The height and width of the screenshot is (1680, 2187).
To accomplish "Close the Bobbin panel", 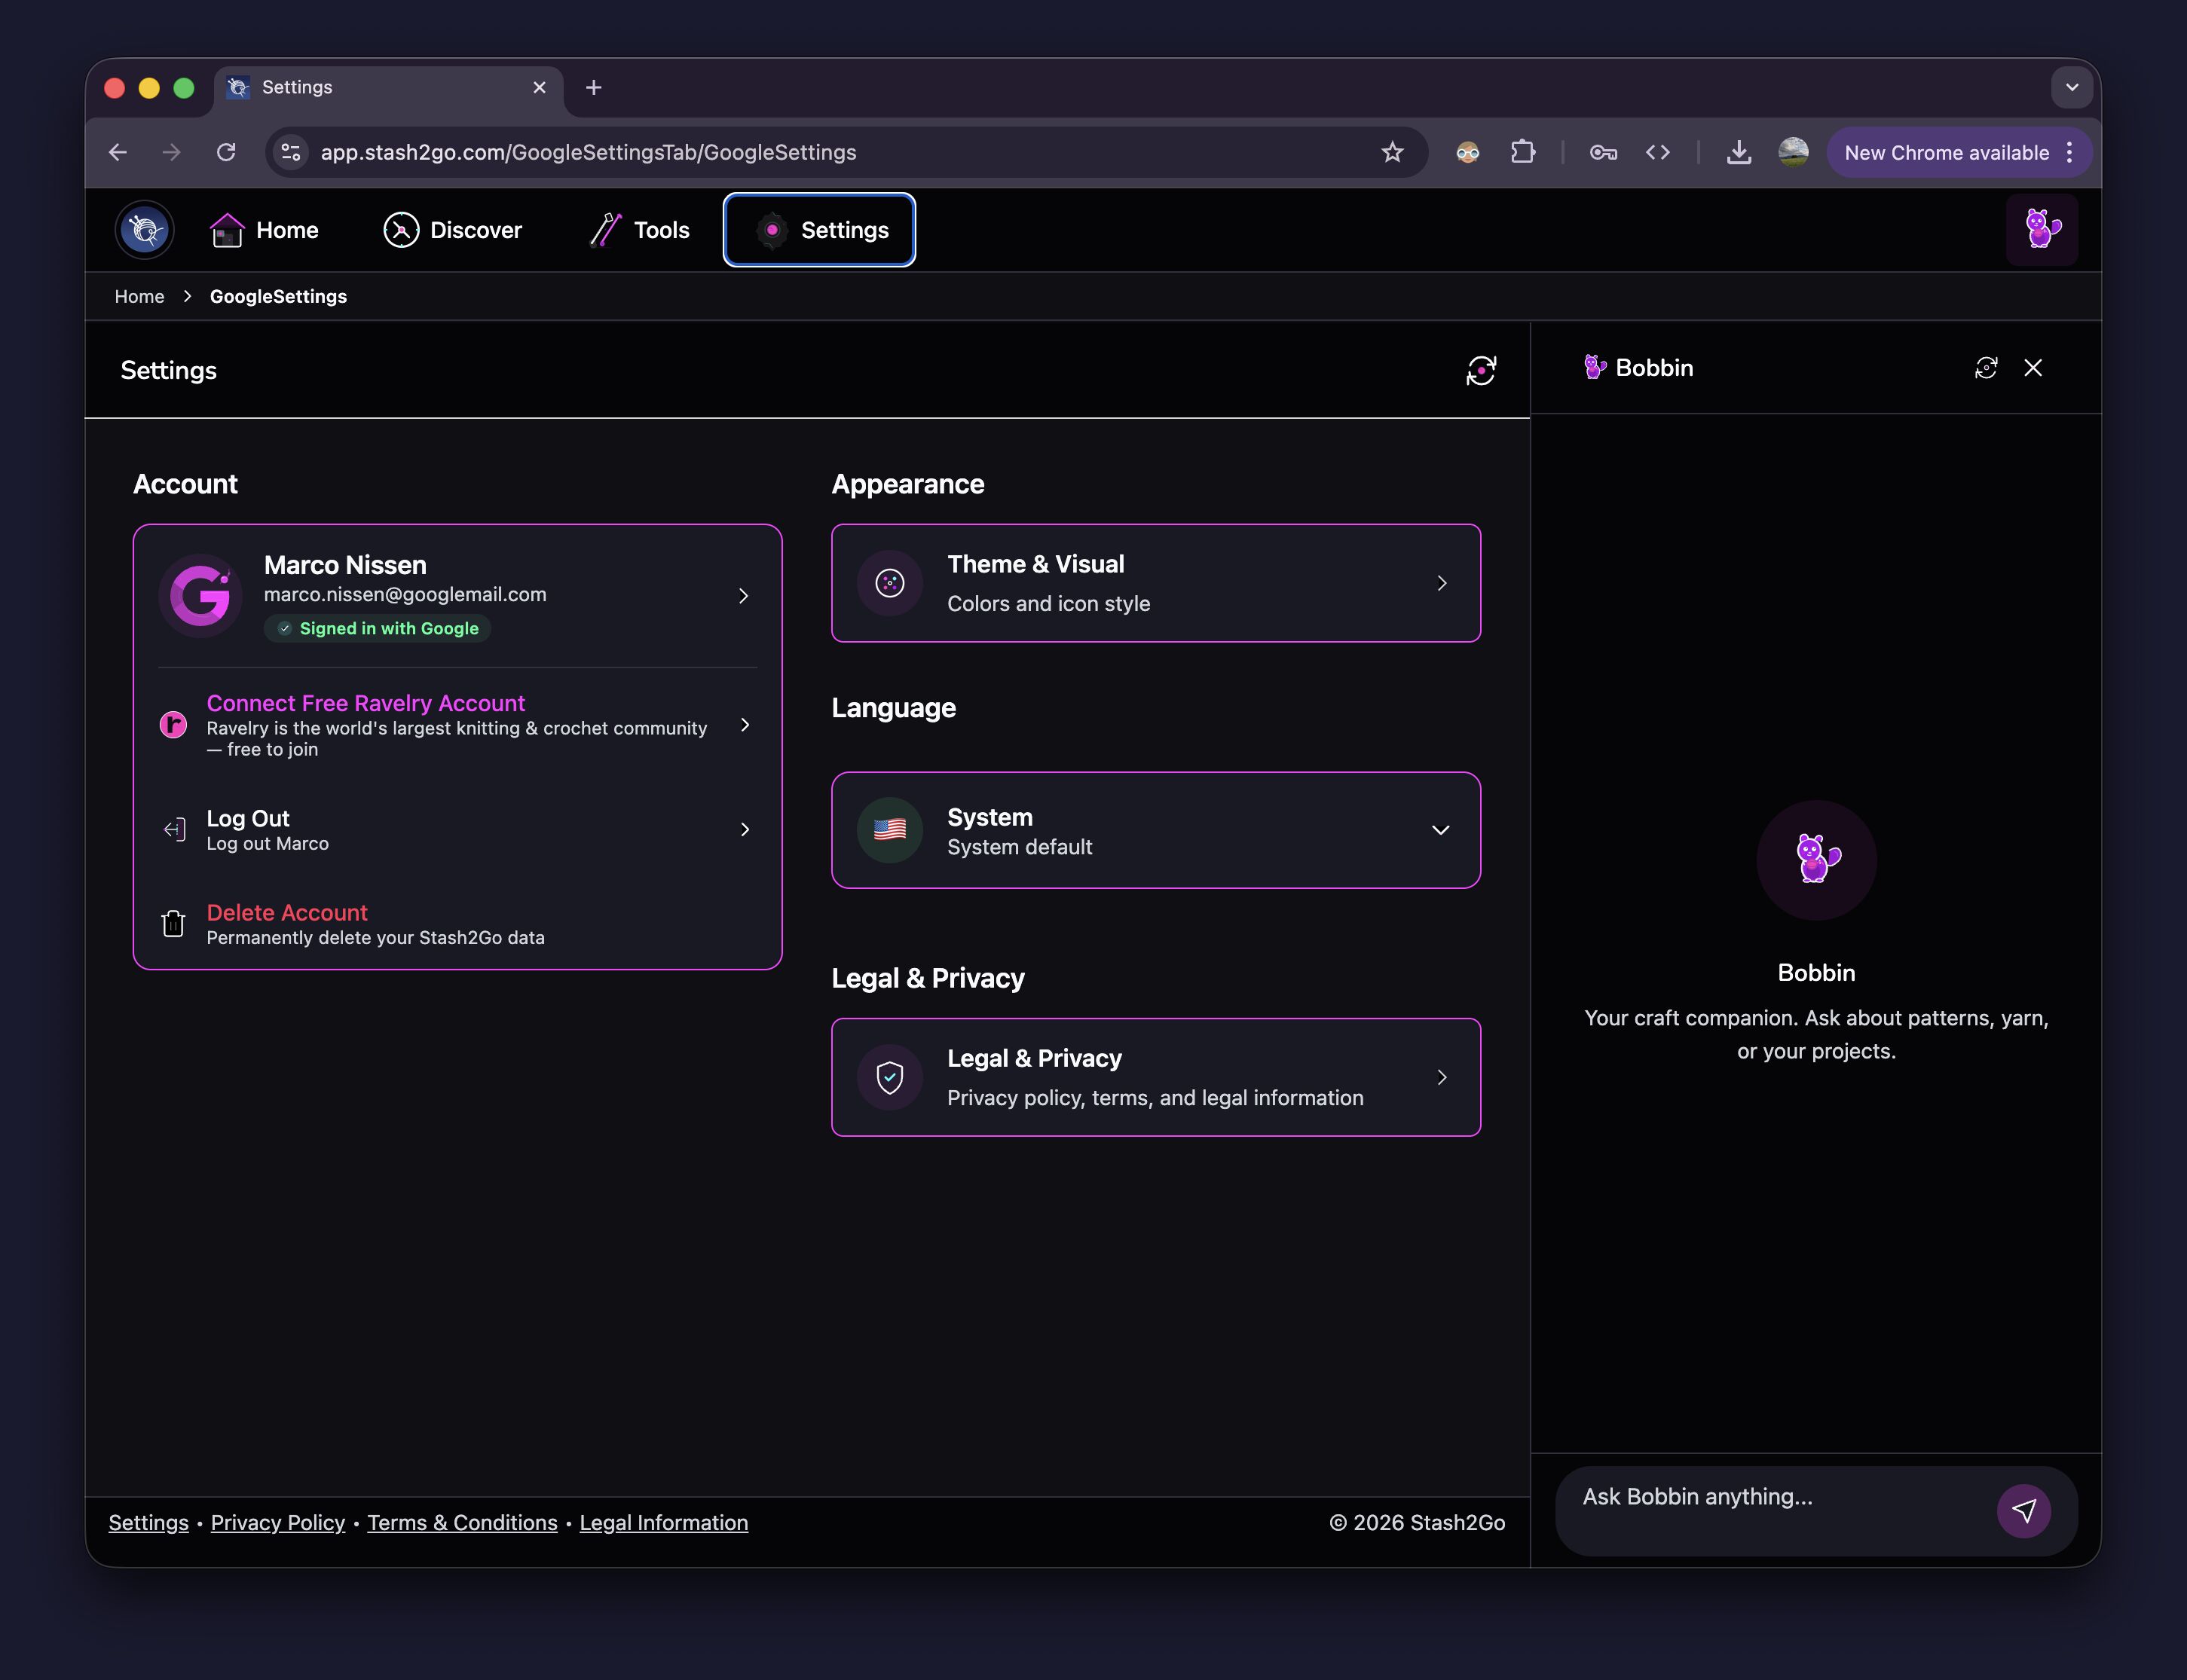I will [2033, 368].
